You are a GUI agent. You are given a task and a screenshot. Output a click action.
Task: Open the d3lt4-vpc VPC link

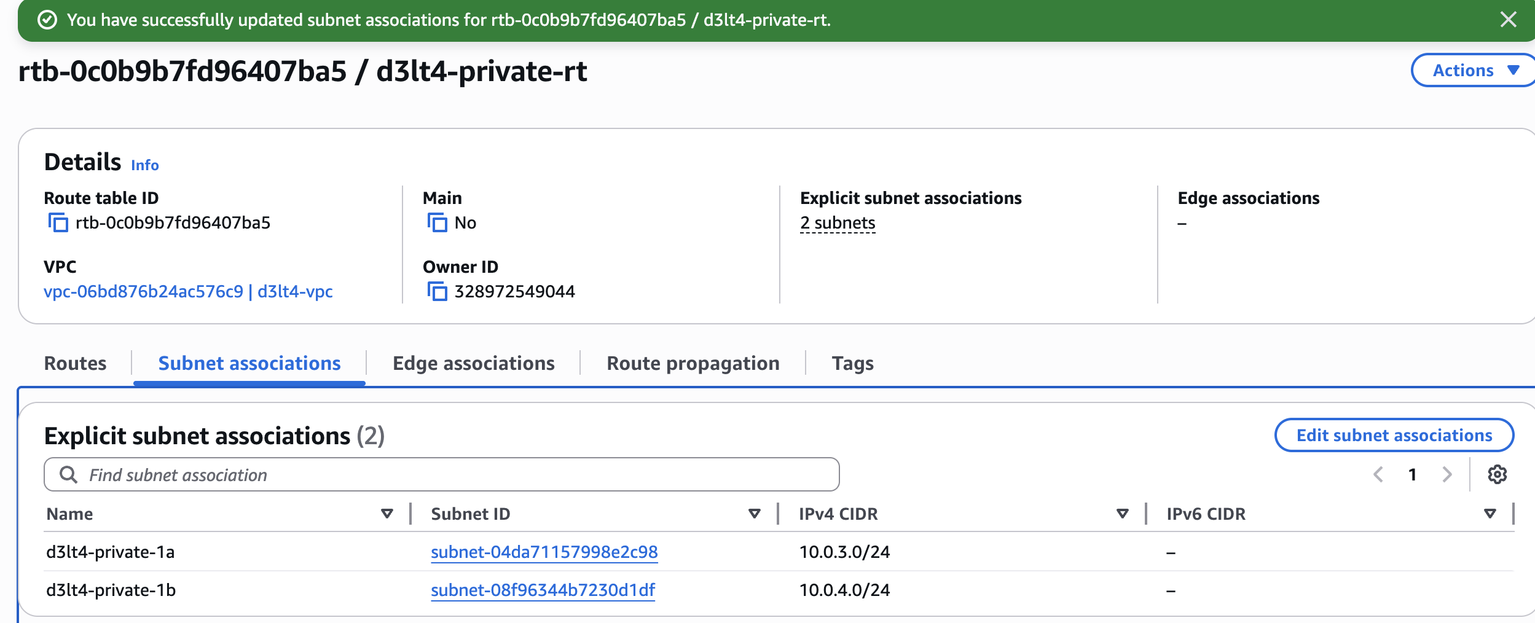tap(296, 292)
